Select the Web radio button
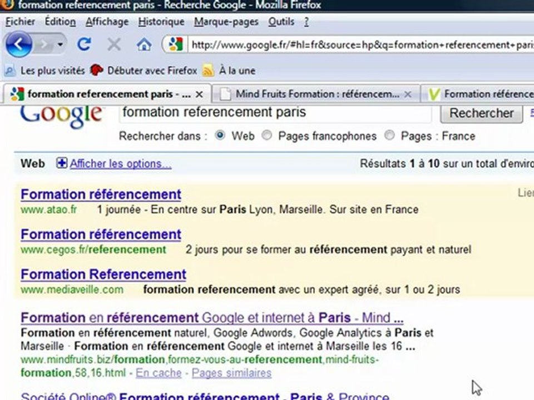 coord(220,136)
